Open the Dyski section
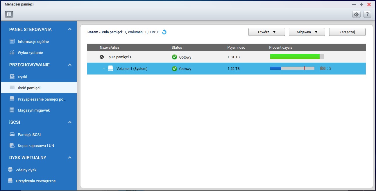Screen dimensions: 376x191 point(22,77)
